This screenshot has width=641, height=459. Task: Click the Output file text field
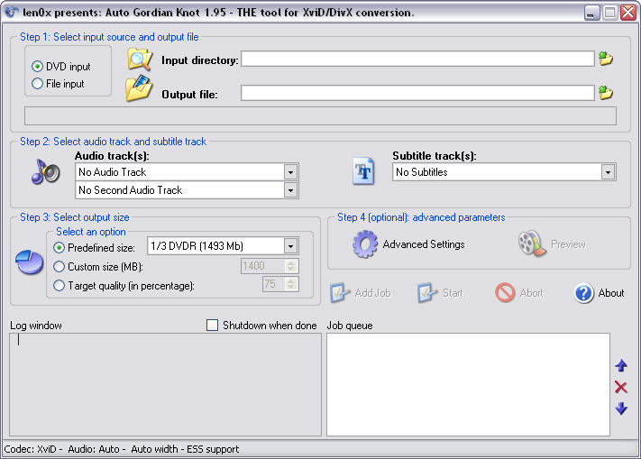click(417, 93)
